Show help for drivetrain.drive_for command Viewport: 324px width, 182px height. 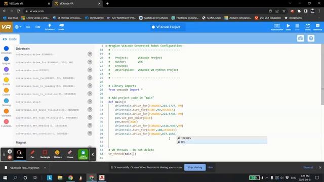90,62
